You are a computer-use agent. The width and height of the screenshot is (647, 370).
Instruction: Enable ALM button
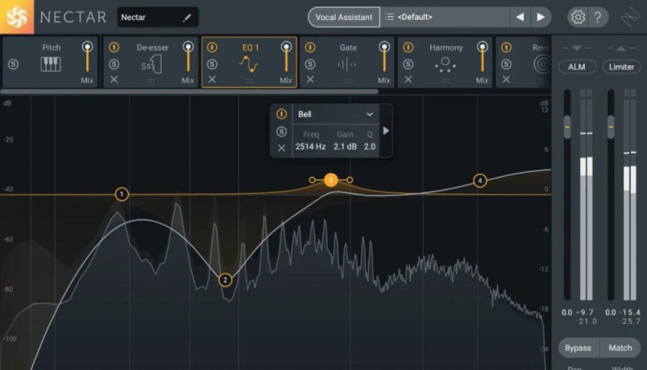pyautogui.click(x=577, y=67)
